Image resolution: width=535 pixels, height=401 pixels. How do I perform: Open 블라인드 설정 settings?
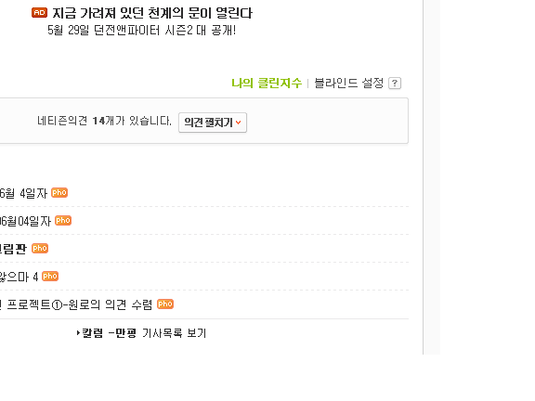[348, 83]
